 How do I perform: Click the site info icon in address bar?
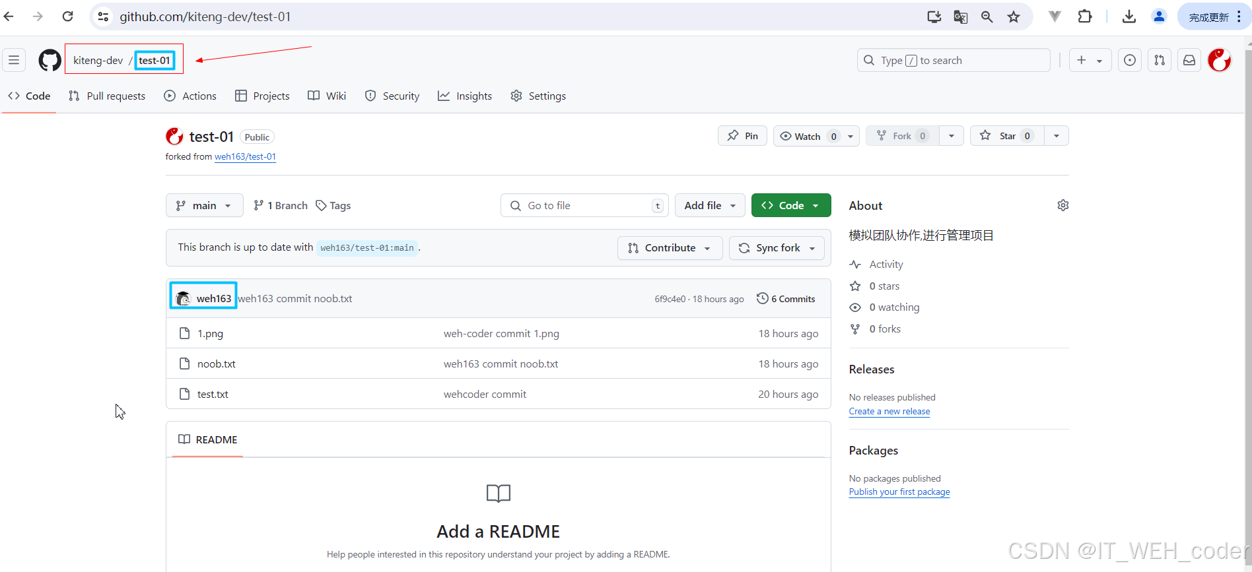103,16
